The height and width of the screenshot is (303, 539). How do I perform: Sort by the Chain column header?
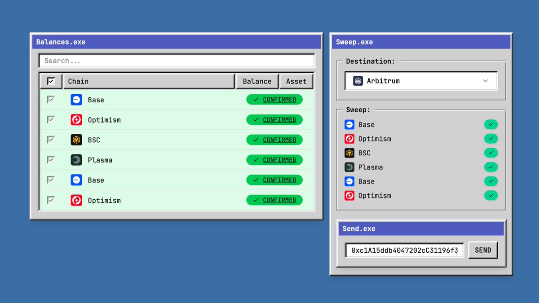149,81
